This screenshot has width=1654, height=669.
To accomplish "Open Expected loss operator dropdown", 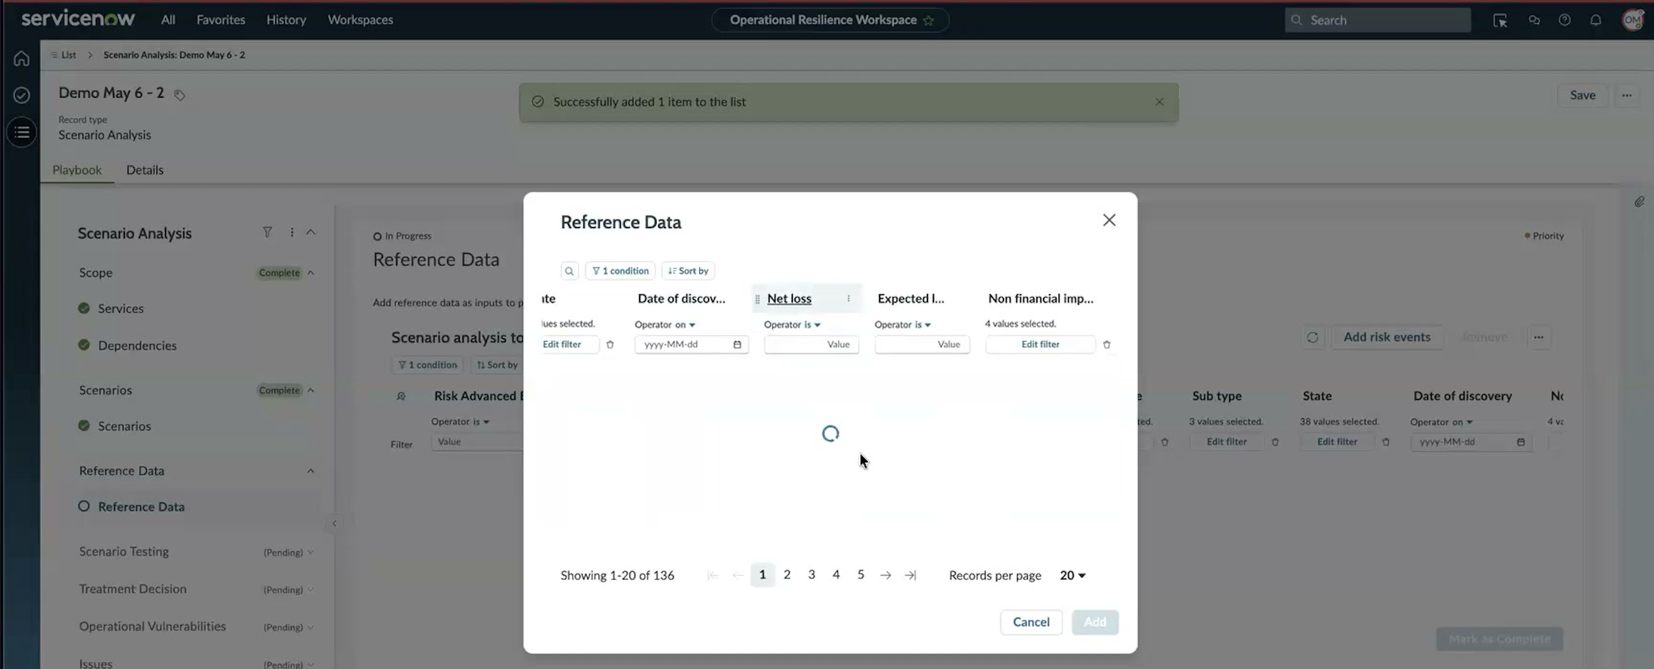I will point(922,325).
